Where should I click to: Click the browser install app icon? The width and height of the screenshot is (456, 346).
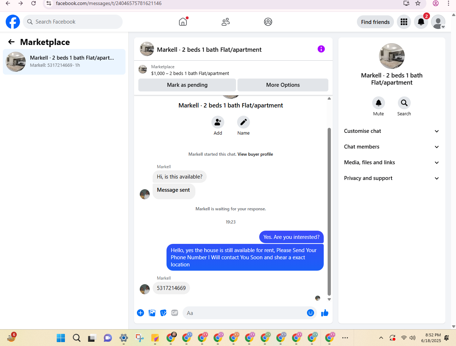406,3
